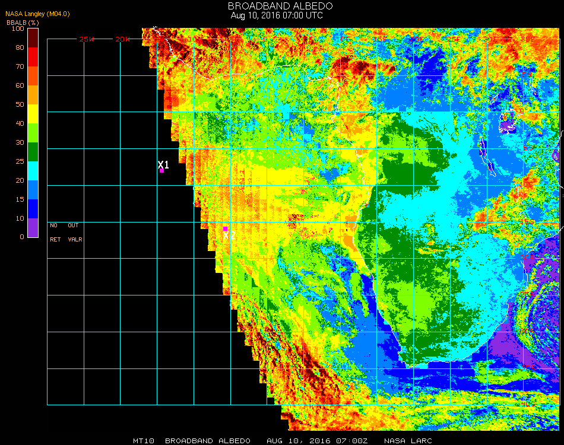Click the 25E longitude label
564x445 pixels.
coord(454,39)
